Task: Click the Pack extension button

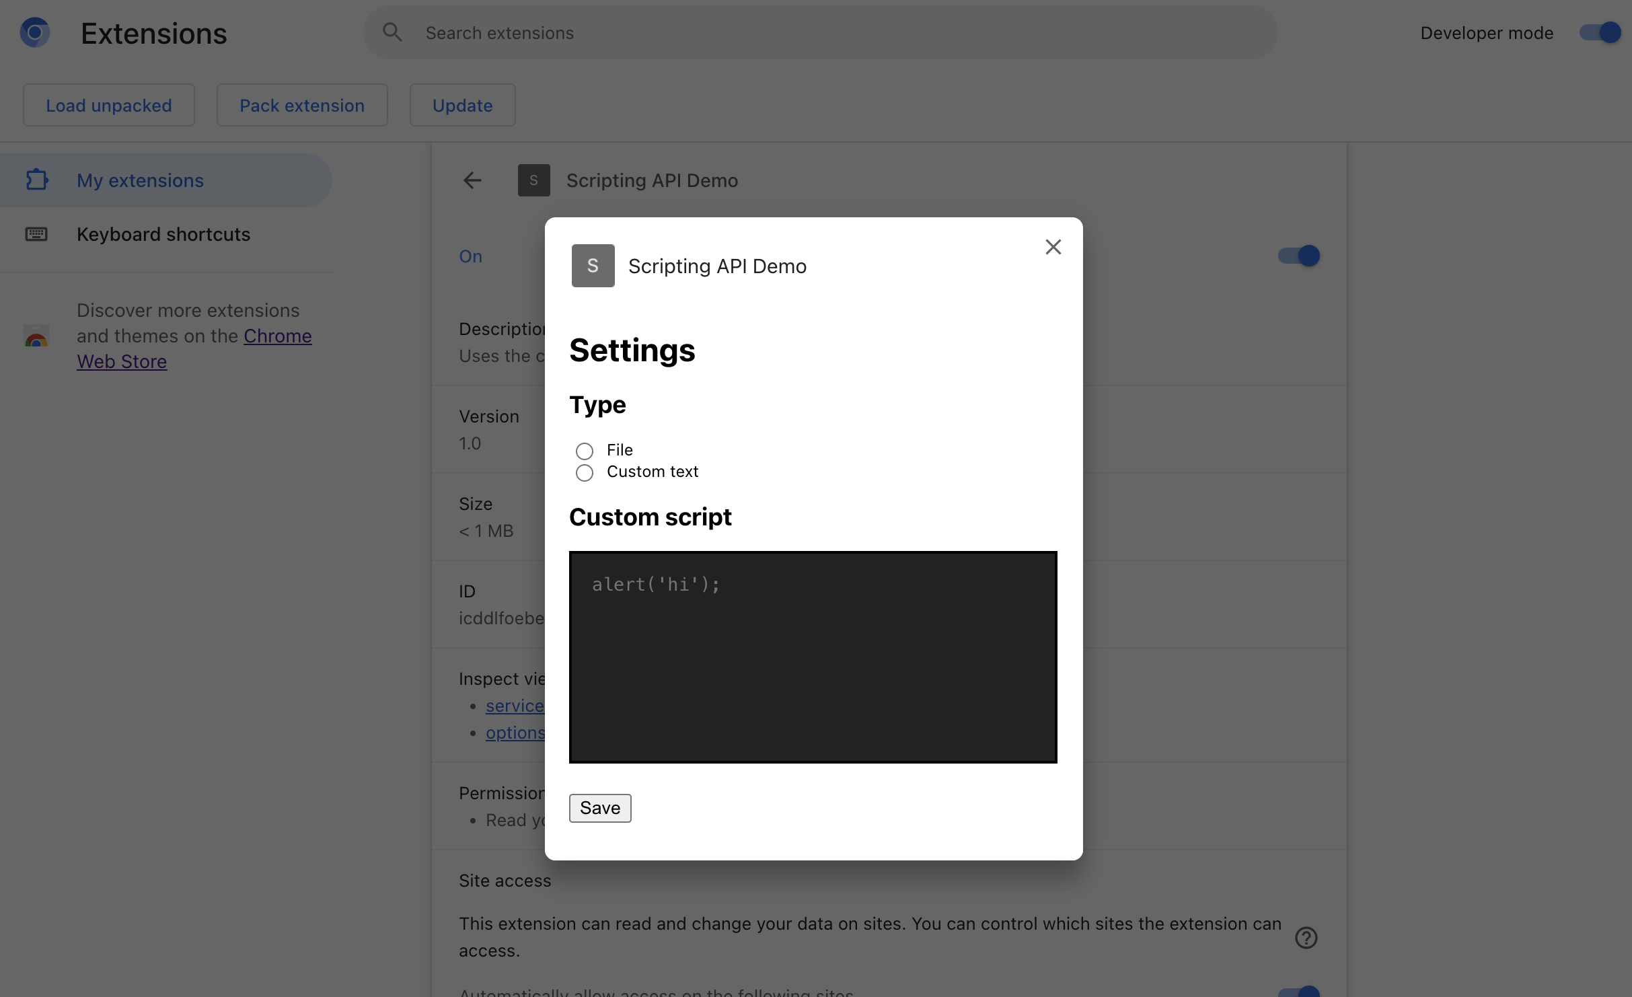Action: pyautogui.click(x=302, y=104)
